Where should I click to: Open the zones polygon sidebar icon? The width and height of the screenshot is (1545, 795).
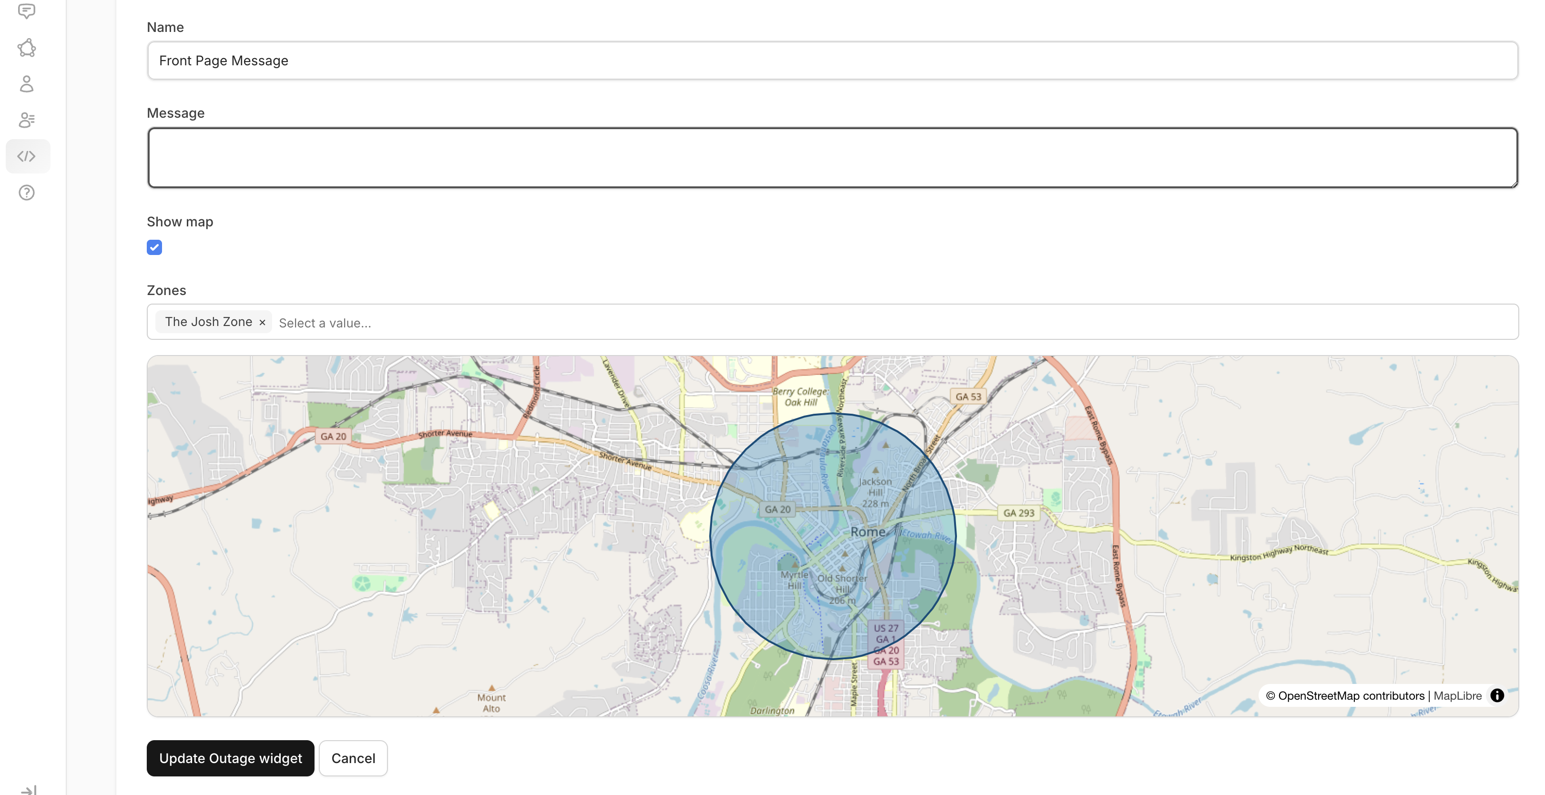26,48
